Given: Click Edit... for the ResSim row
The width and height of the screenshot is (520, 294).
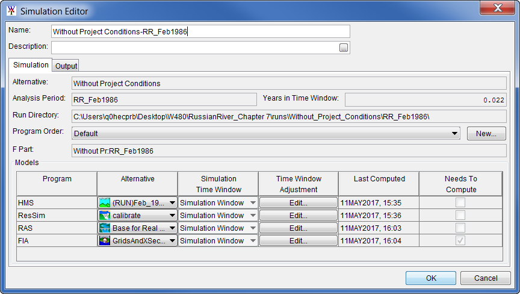Looking at the screenshot, I should tap(298, 215).
